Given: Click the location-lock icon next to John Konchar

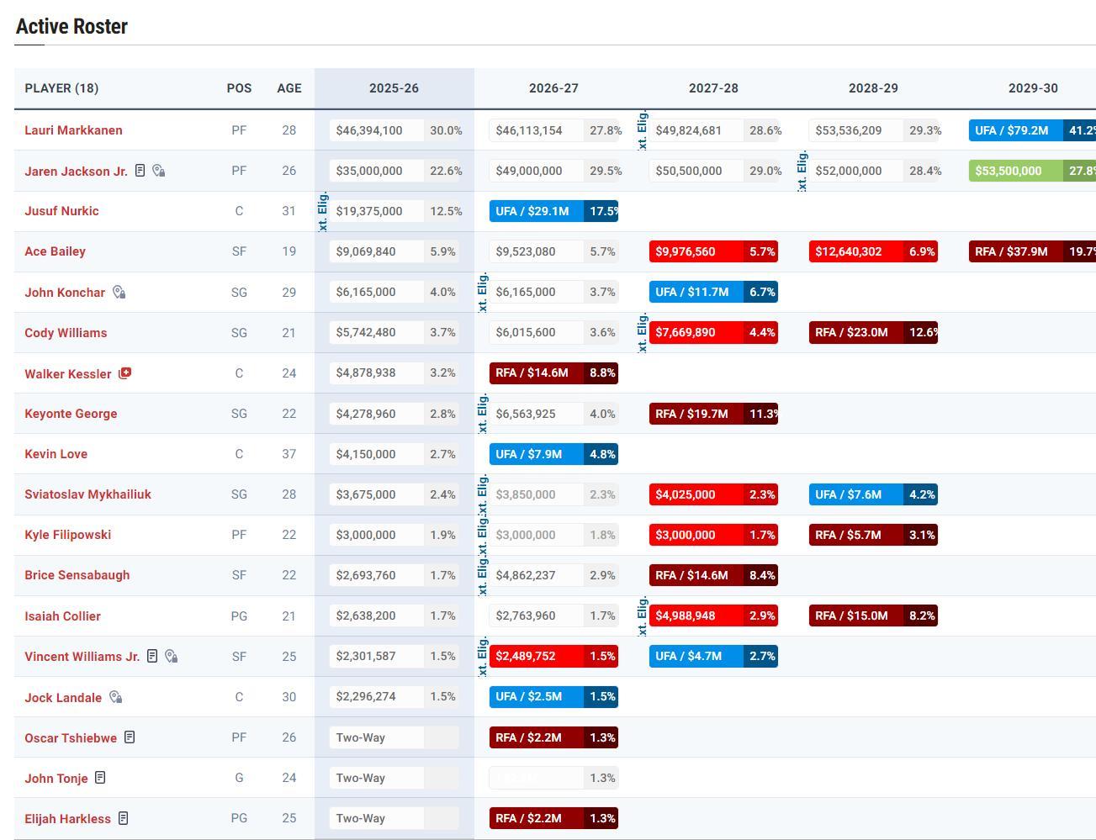Looking at the screenshot, I should click(x=119, y=293).
